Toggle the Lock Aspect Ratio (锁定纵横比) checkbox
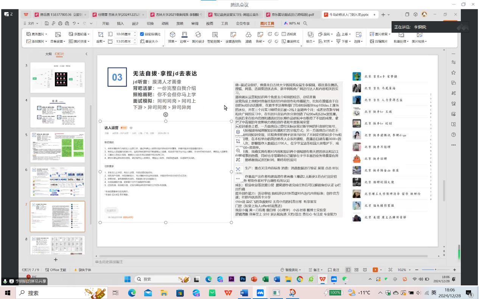Screen dimensions: 479x299 (x=142, y=34)
